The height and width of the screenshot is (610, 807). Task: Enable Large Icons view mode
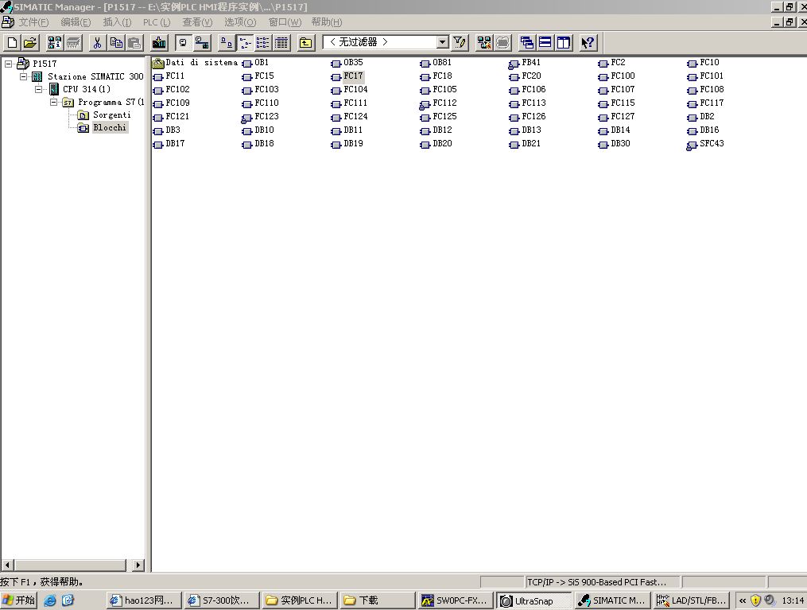pyautogui.click(x=227, y=43)
